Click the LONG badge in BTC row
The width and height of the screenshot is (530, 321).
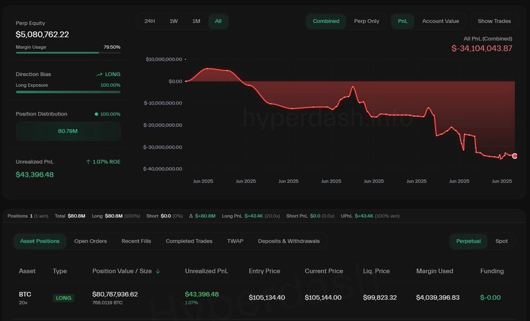pos(63,298)
